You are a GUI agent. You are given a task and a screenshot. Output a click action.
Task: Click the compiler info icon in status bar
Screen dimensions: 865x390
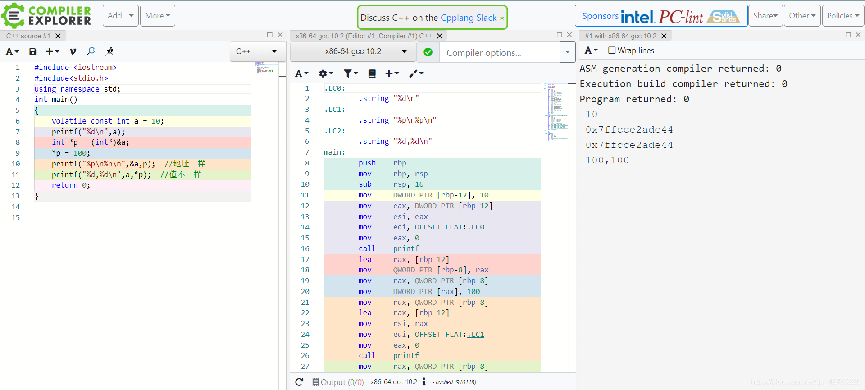[424, 382]
